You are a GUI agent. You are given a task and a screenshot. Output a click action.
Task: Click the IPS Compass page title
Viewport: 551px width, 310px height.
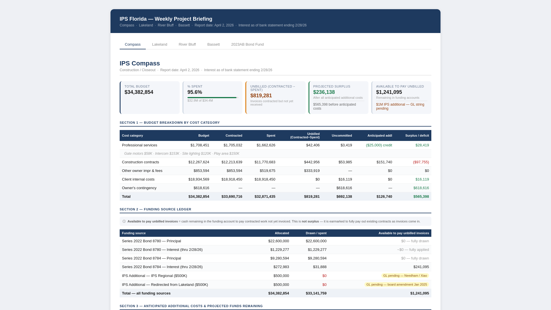[140, 63]
